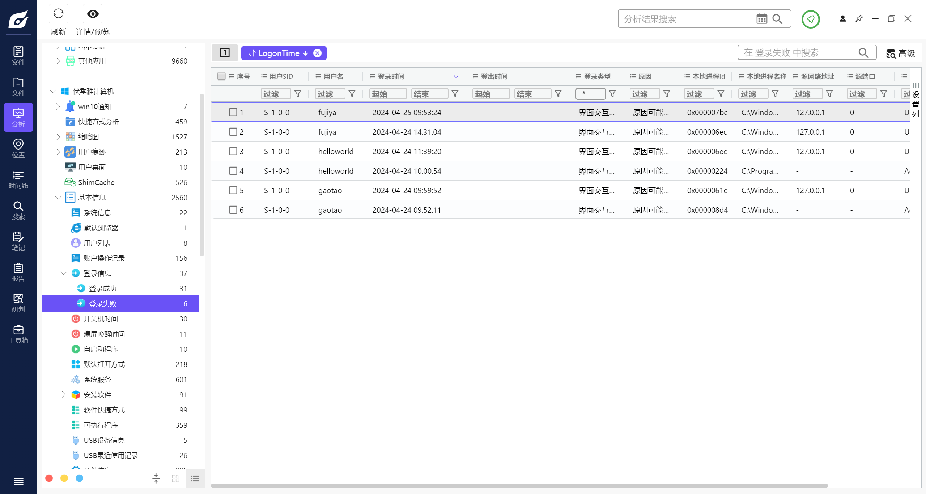Expand the 安装软件 tree node
This screenshot has height=494, width=926.
point(64,395)
